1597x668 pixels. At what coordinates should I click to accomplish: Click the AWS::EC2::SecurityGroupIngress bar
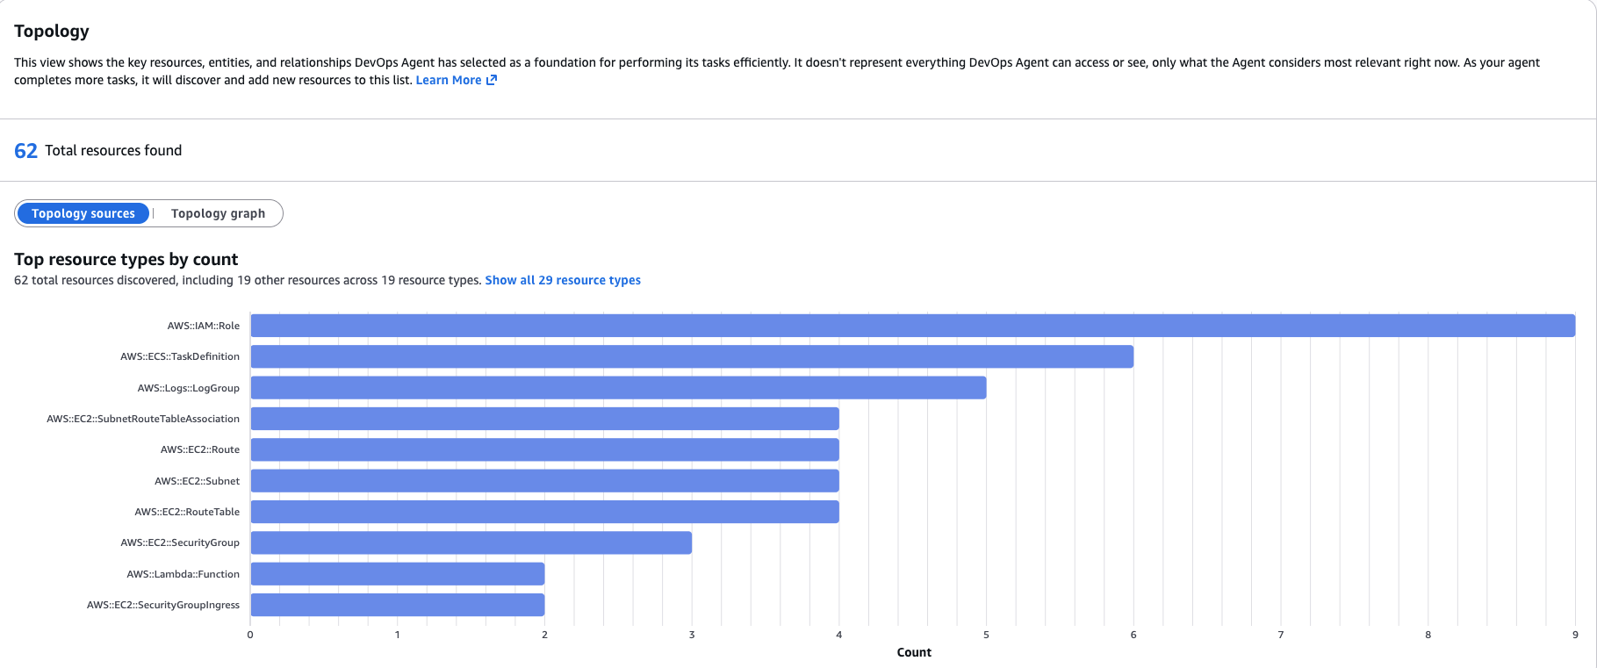tap(397, 605)
